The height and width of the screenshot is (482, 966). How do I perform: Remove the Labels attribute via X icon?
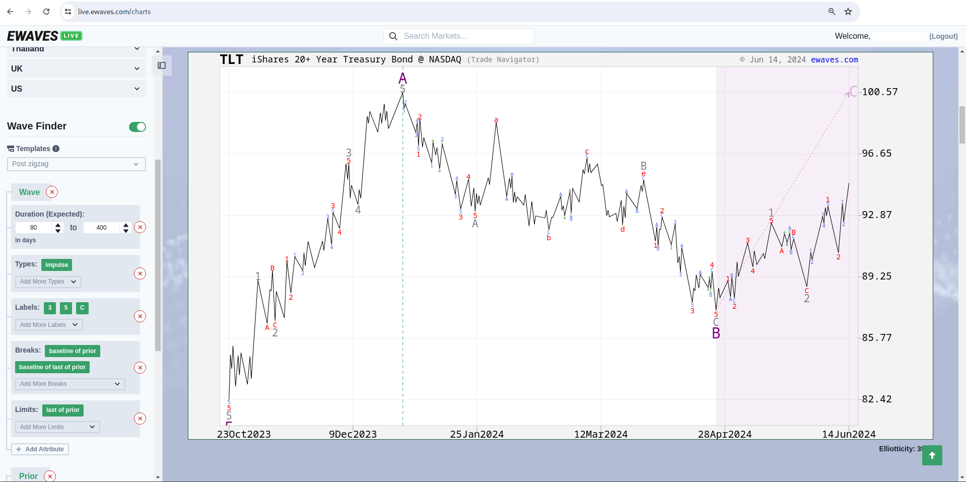[140, 316]
